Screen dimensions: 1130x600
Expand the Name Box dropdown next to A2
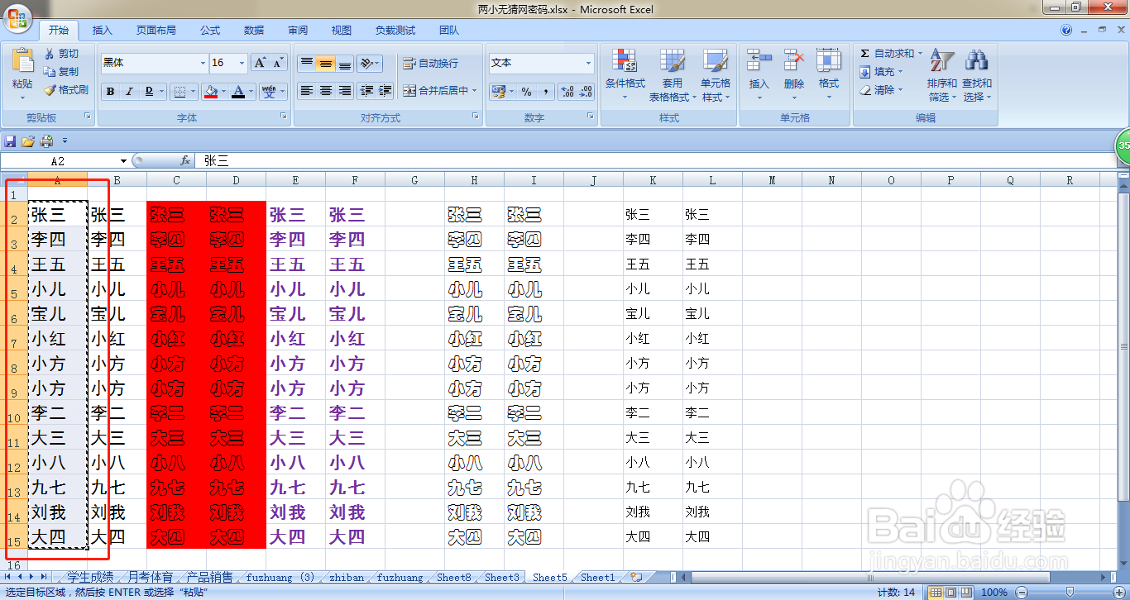123,161
